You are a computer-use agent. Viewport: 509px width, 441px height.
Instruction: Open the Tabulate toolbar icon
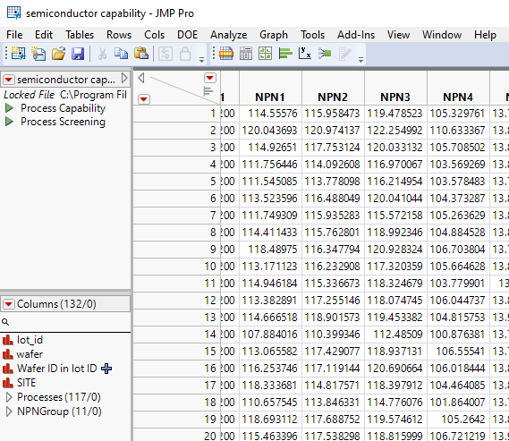226,54
